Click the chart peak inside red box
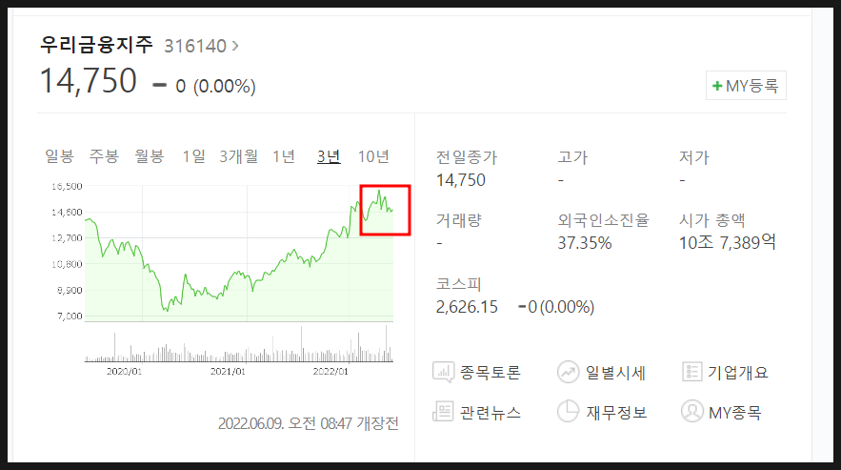This screenshot has height=470, width=841. click(x=379, y=192)
